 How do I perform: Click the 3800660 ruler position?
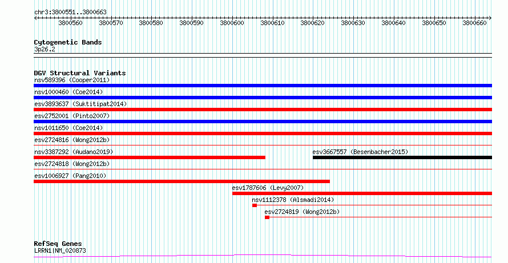click(475, 23)
